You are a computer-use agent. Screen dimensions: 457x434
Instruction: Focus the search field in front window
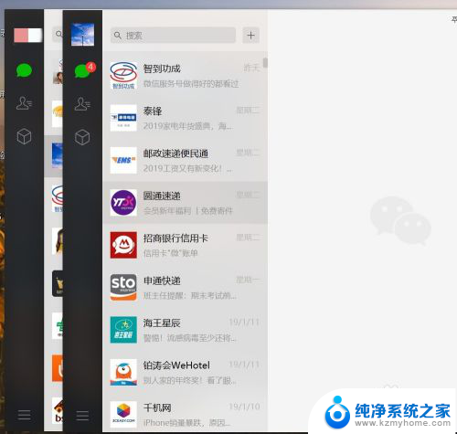(x=173, y=36)
